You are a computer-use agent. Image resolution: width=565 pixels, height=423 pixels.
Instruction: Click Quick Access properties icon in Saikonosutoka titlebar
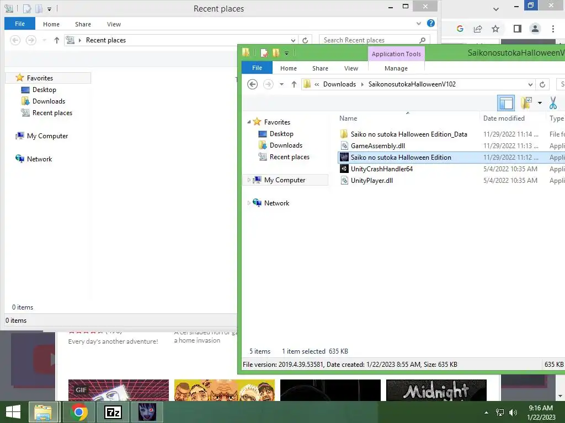[264, 53]
